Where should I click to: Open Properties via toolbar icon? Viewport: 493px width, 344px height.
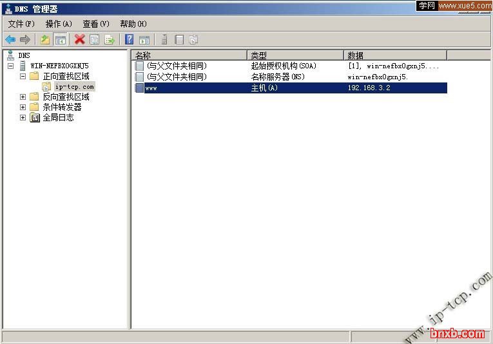pyautogui.click(x=94, y=39)
